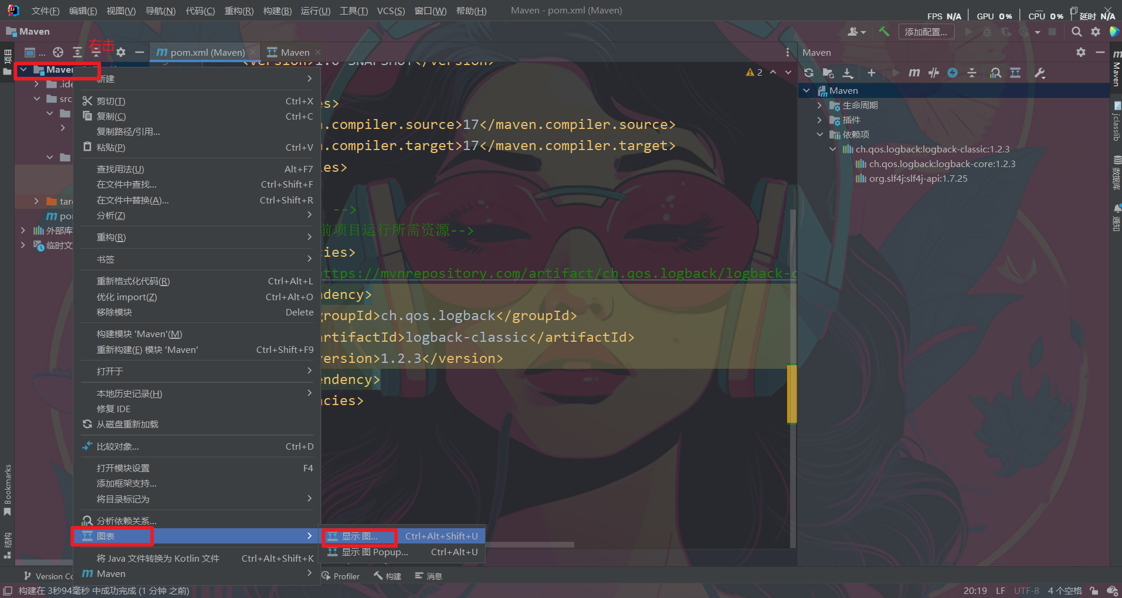This screenshot has width=1122, height=598.
Task: Hide the project tool window
Action: tap(139, 52)
